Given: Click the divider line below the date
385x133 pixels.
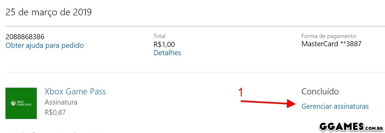Looking at the screenshot, I should click(192, 26).
